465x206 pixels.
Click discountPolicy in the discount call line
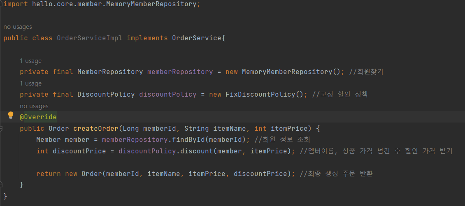147,151
